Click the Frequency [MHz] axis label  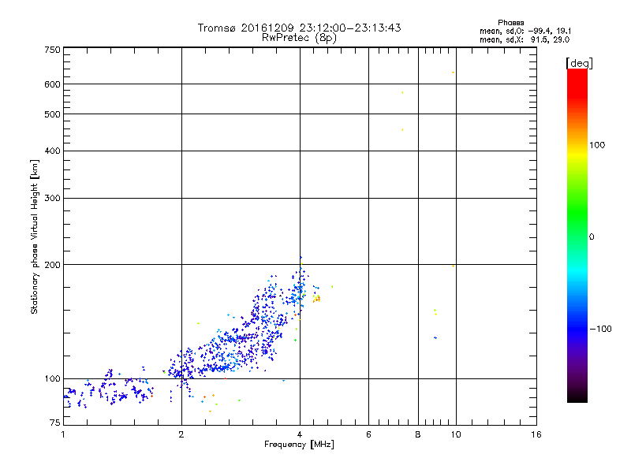click(x=299, y=445)
